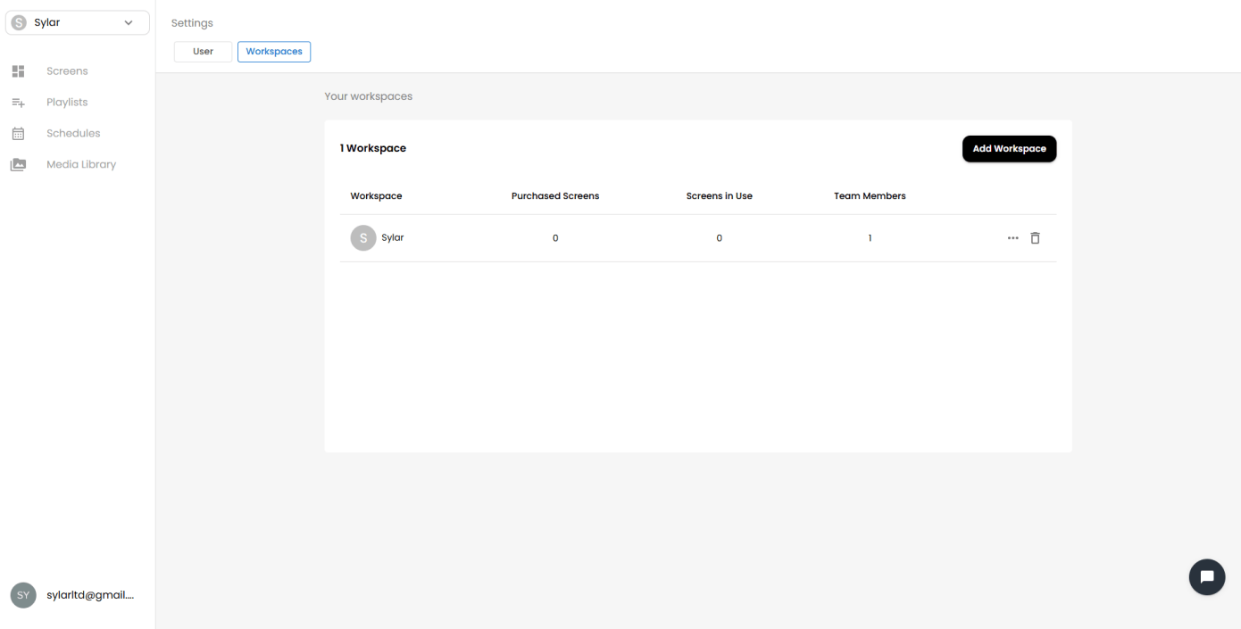Viewport: 1241px width, 629px height.
Task: Click the Playlists add-list icon
Action: point(18,103)
